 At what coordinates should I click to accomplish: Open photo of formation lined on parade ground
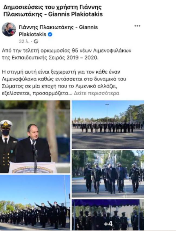coord(108,125)
